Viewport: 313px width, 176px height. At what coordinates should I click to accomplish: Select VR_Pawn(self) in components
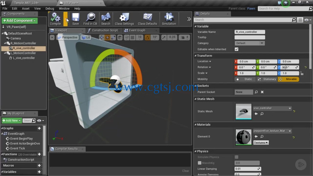coord(16,27)
